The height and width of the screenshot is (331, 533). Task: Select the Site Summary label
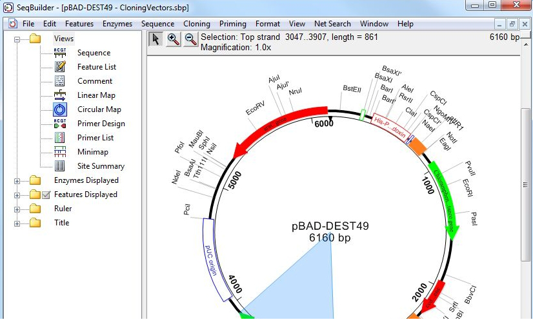click(x=101, y=166)
